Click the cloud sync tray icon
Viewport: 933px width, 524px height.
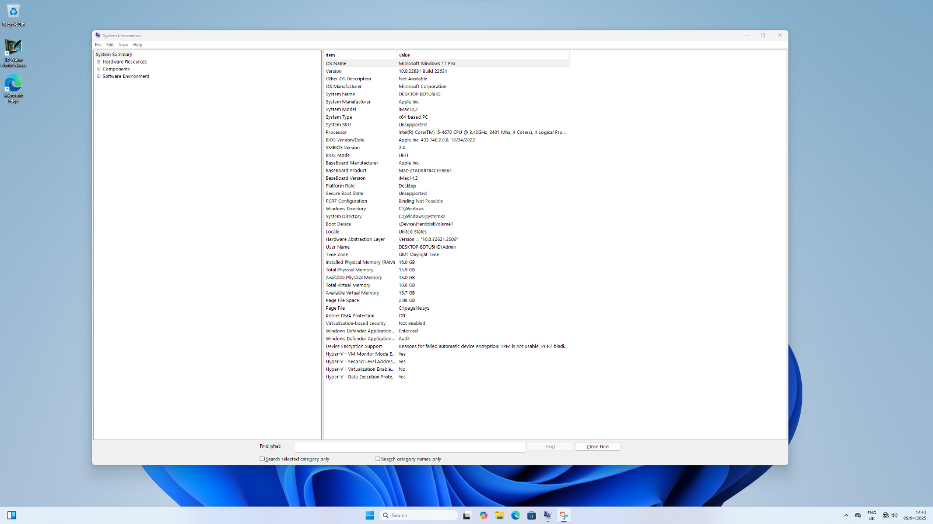click(858, 515)
